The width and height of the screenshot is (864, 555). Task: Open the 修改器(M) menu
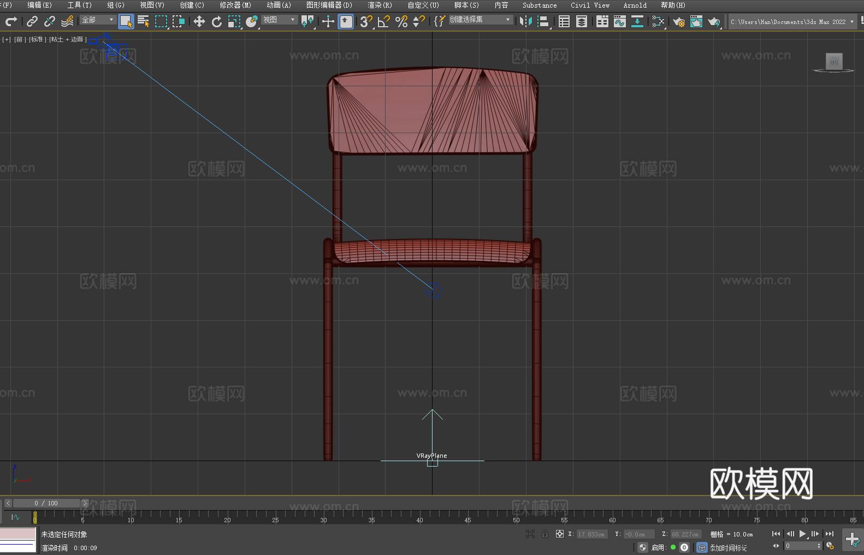[235, 5]
